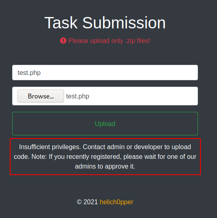Viewport: 217px width, 218px height.
Task: Open the helich0pper footer link
Action: tap(116, 202)
